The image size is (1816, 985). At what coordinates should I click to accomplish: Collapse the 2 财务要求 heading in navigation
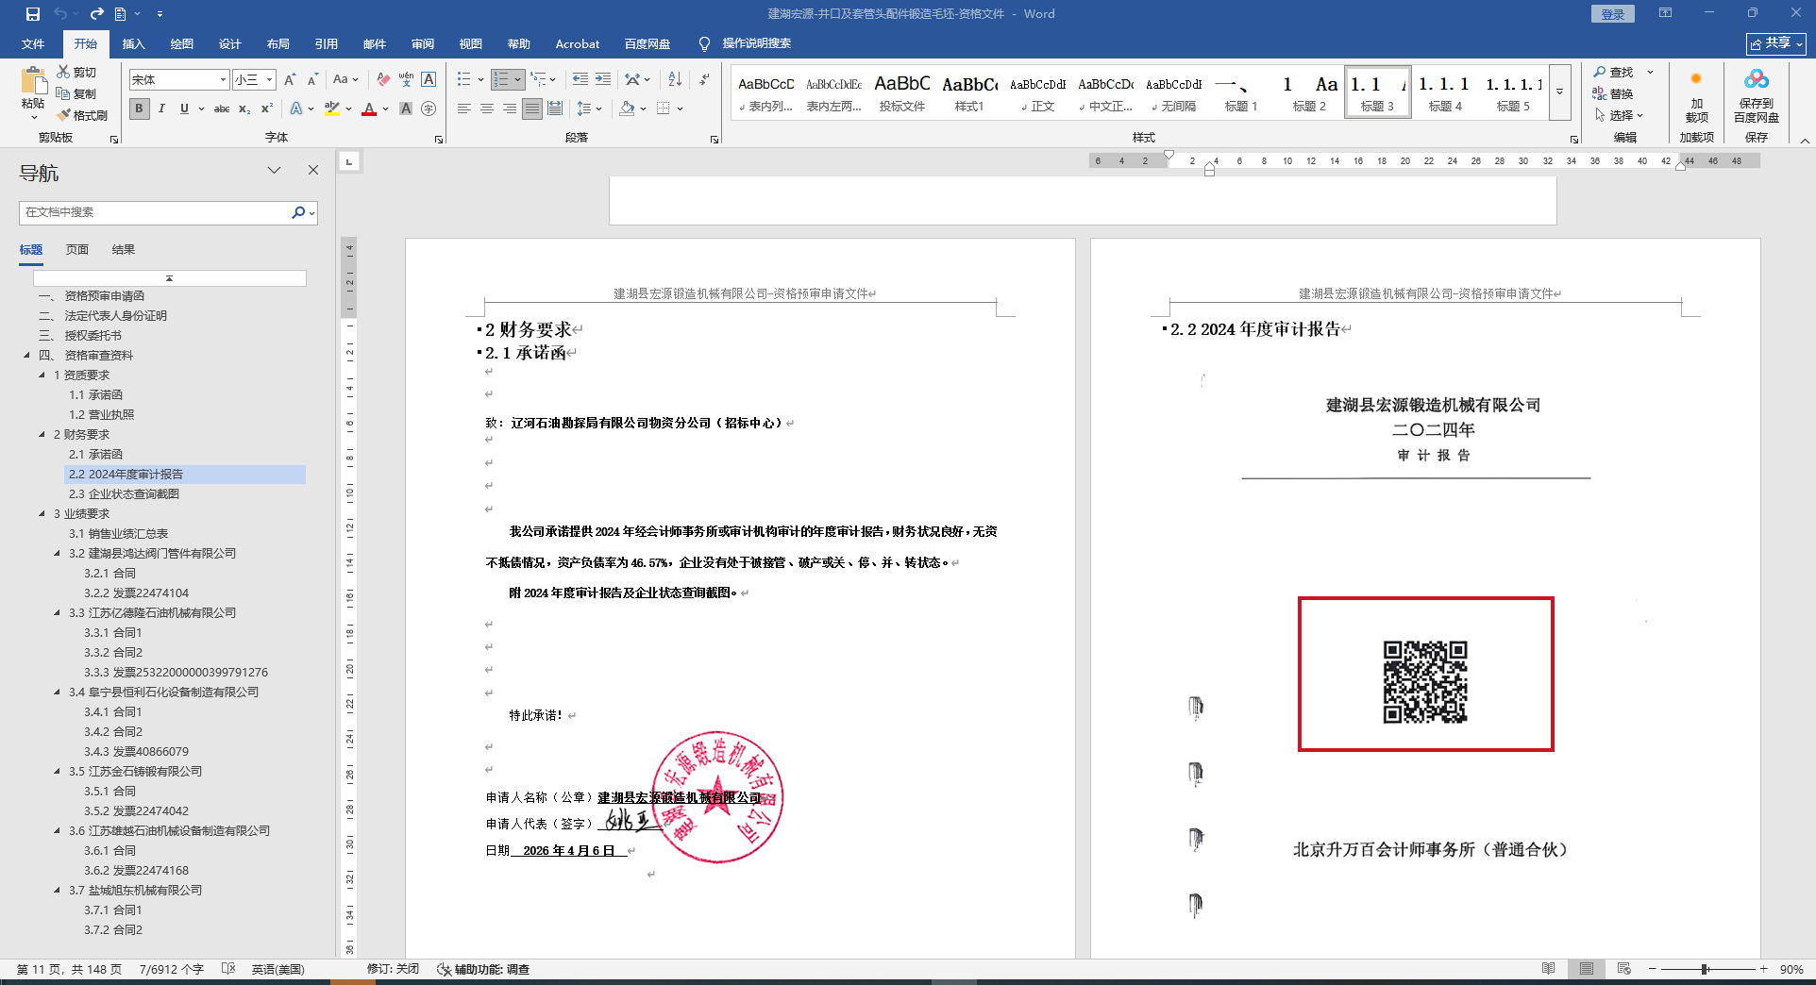pos(42,435)
